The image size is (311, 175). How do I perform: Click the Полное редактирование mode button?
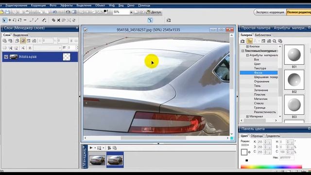click(x=298, y=12)
